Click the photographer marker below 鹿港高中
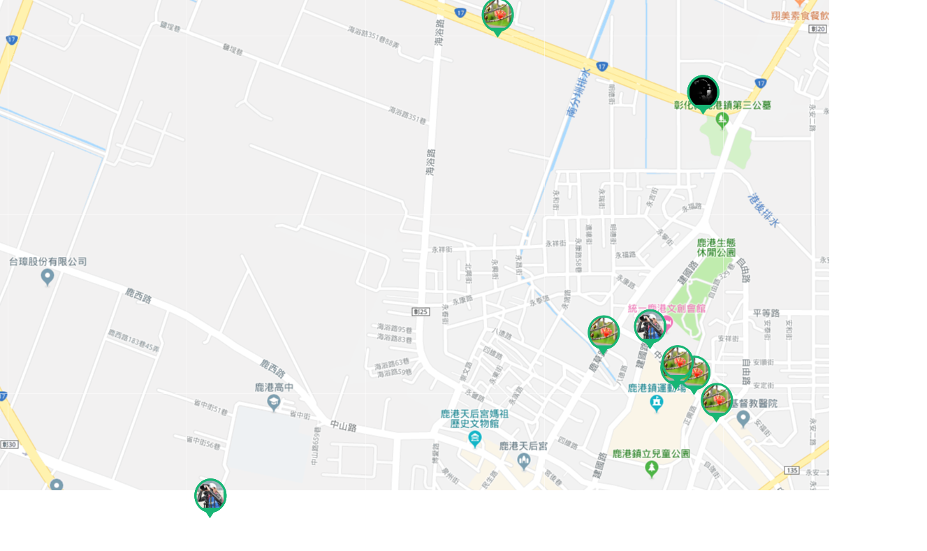 pos(210,495)
